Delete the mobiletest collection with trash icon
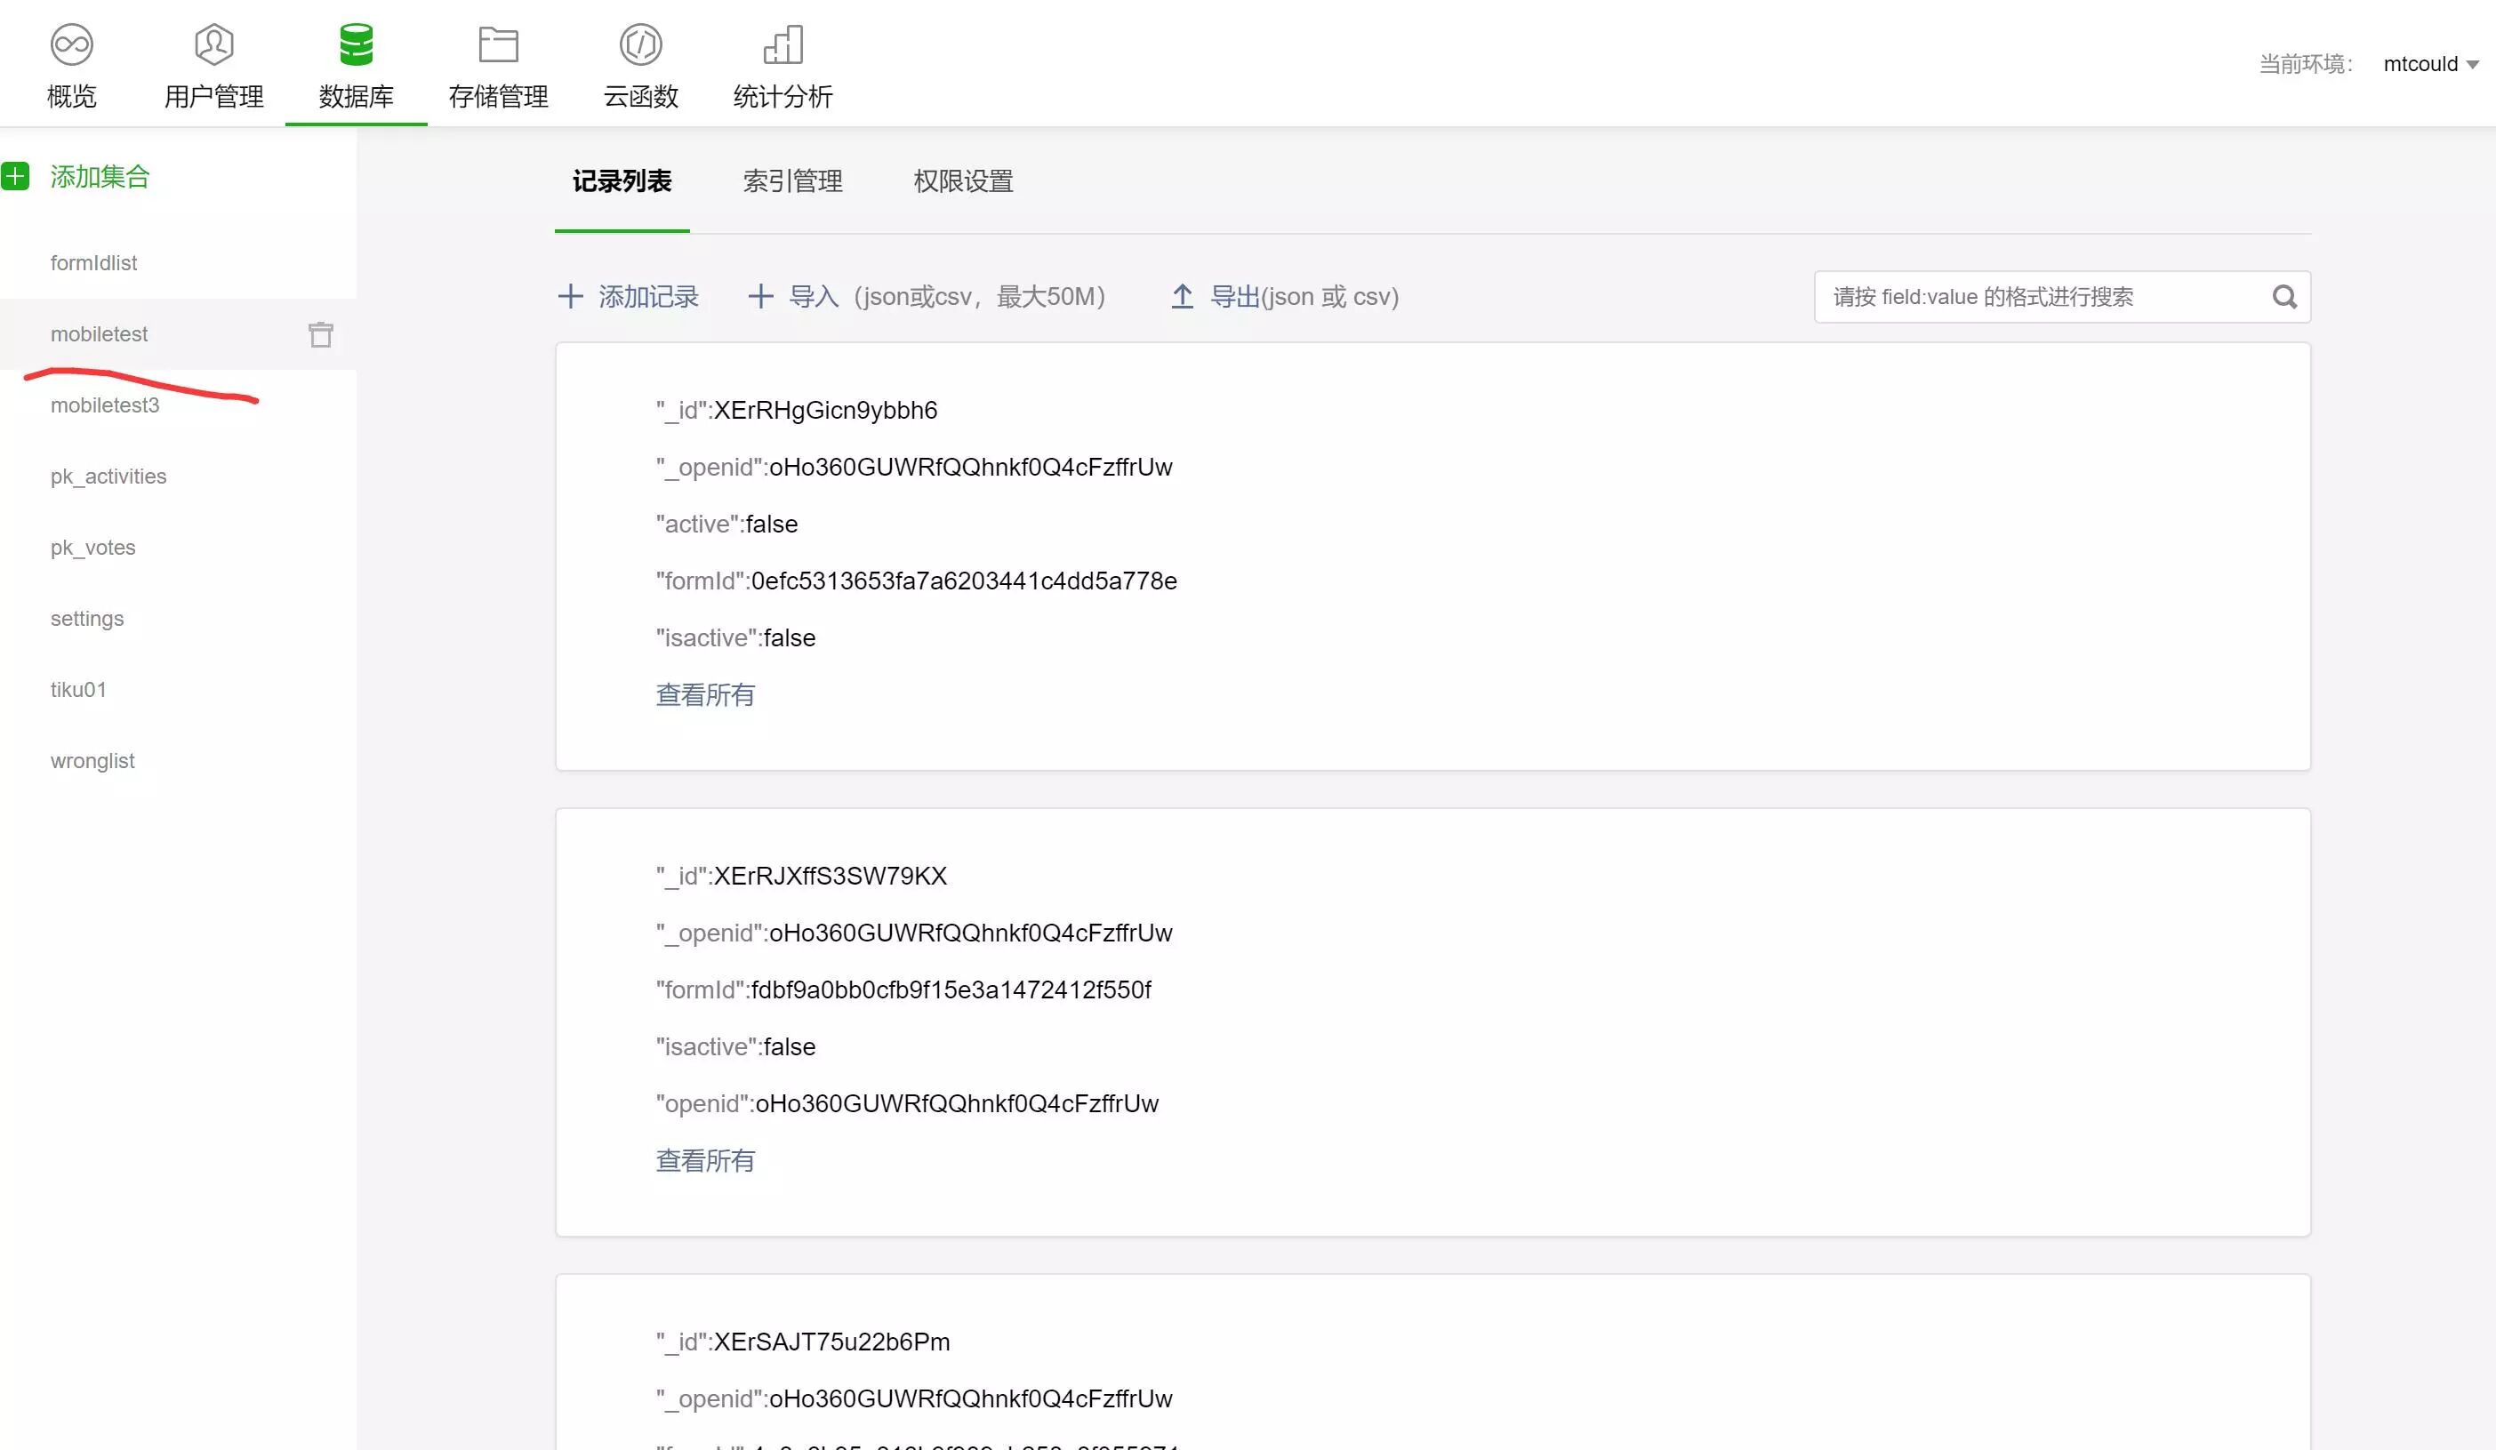 coord(320,335)
